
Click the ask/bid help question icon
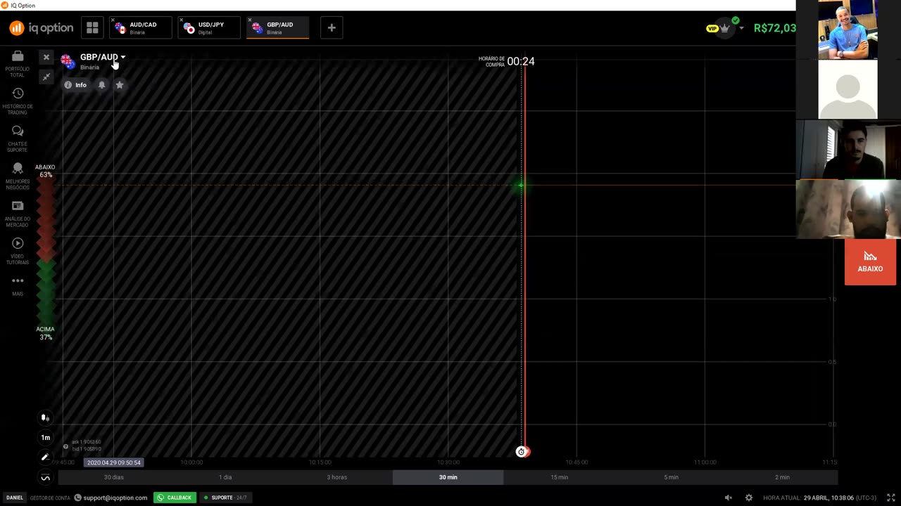[66, 446]
